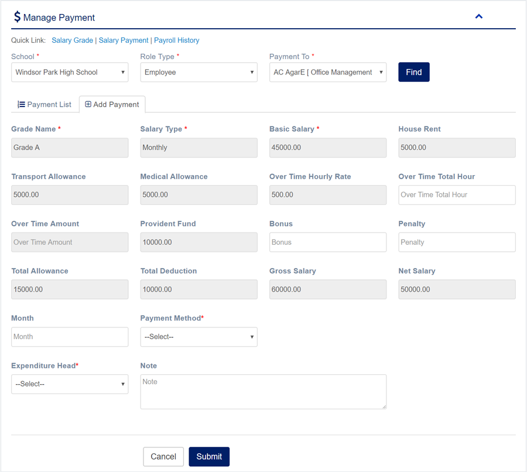Select the Add Payment tab
The image size is (527, 472).
(112, 104)
